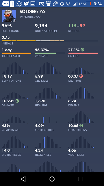Open the Eliminations histogram chart
Image resolution: width=104 pixels, height=186 pixels.
pyautogui.click(x=15, y=68)
